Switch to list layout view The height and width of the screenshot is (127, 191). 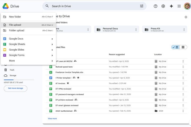[175, 47]
